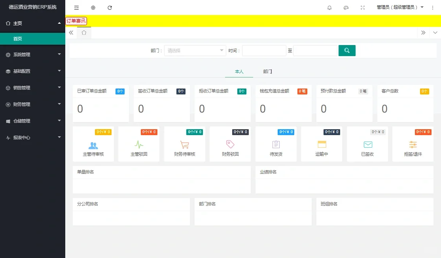The image size is (441, 258).
Task: Collapse the 主页 sidebar menu
Action: click(32, 23)
